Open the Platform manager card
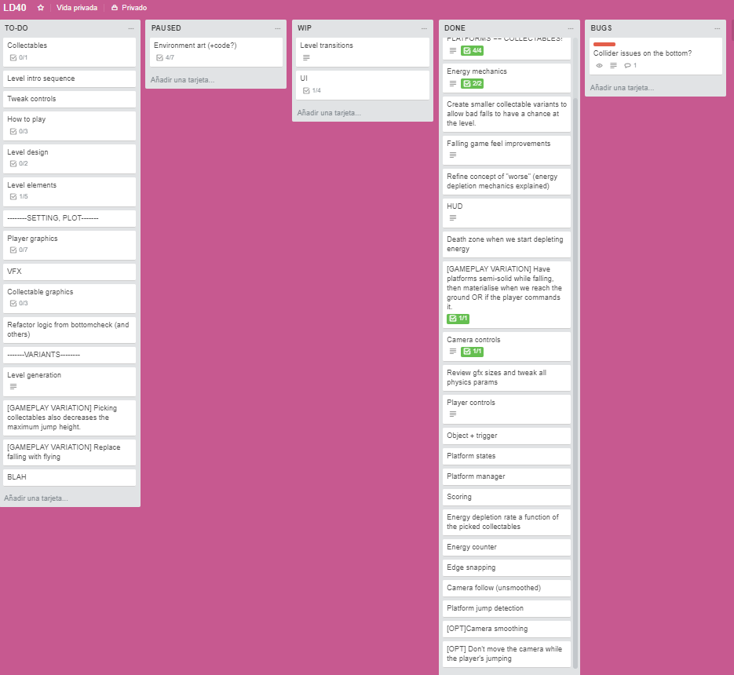Screen dimensions: 734x675 (506, 476)
